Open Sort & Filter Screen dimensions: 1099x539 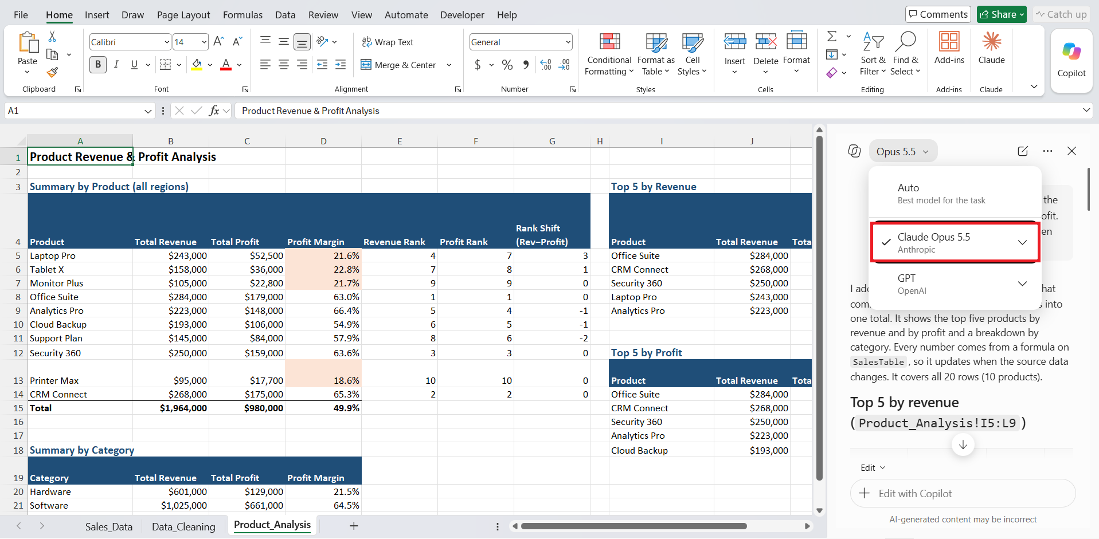click(x=873, y=54)
